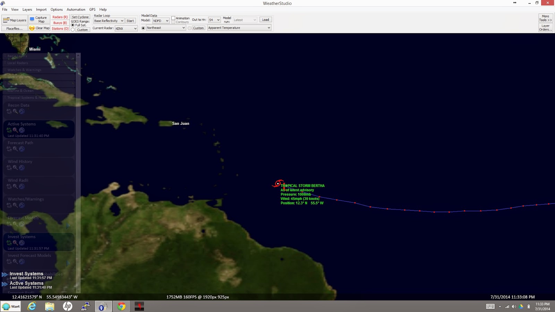Zoom to the Active Systems layer
The height and width of the screenshot is (312, 555).
click(x=15, y=130)
